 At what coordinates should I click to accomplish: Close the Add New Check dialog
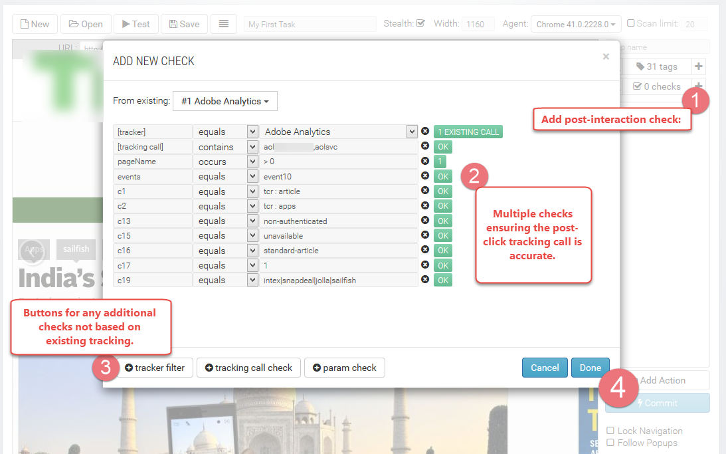(606, 57)
